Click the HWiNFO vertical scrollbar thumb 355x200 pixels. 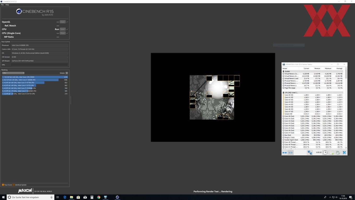pos(346,74)
